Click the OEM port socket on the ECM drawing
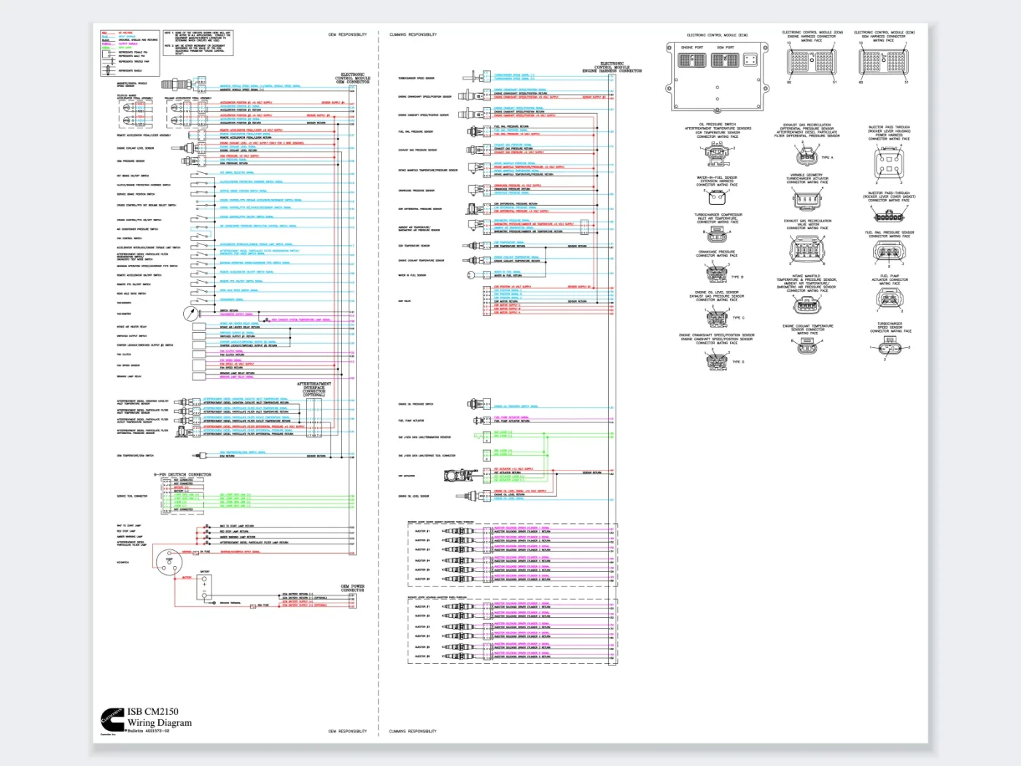This screenshot has height=766, width=1021. coord(725,61)
